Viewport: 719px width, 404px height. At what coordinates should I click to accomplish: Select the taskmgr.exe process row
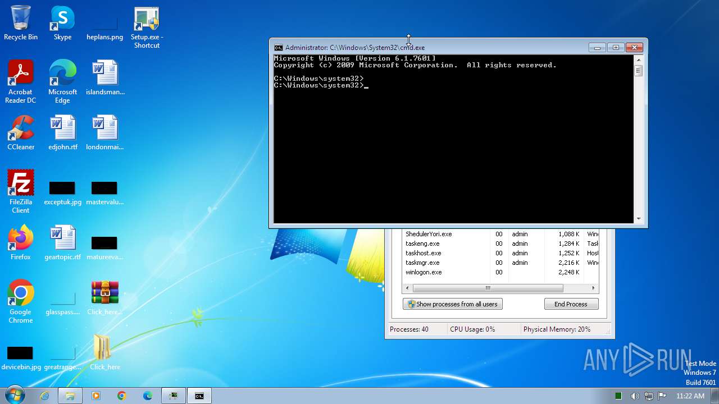[x=500, y=263]
